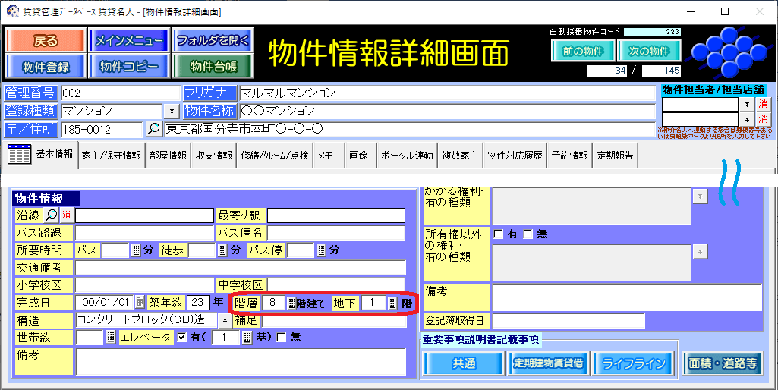
Task: Switch to the 部屋情報 tab
Action: 167,156
